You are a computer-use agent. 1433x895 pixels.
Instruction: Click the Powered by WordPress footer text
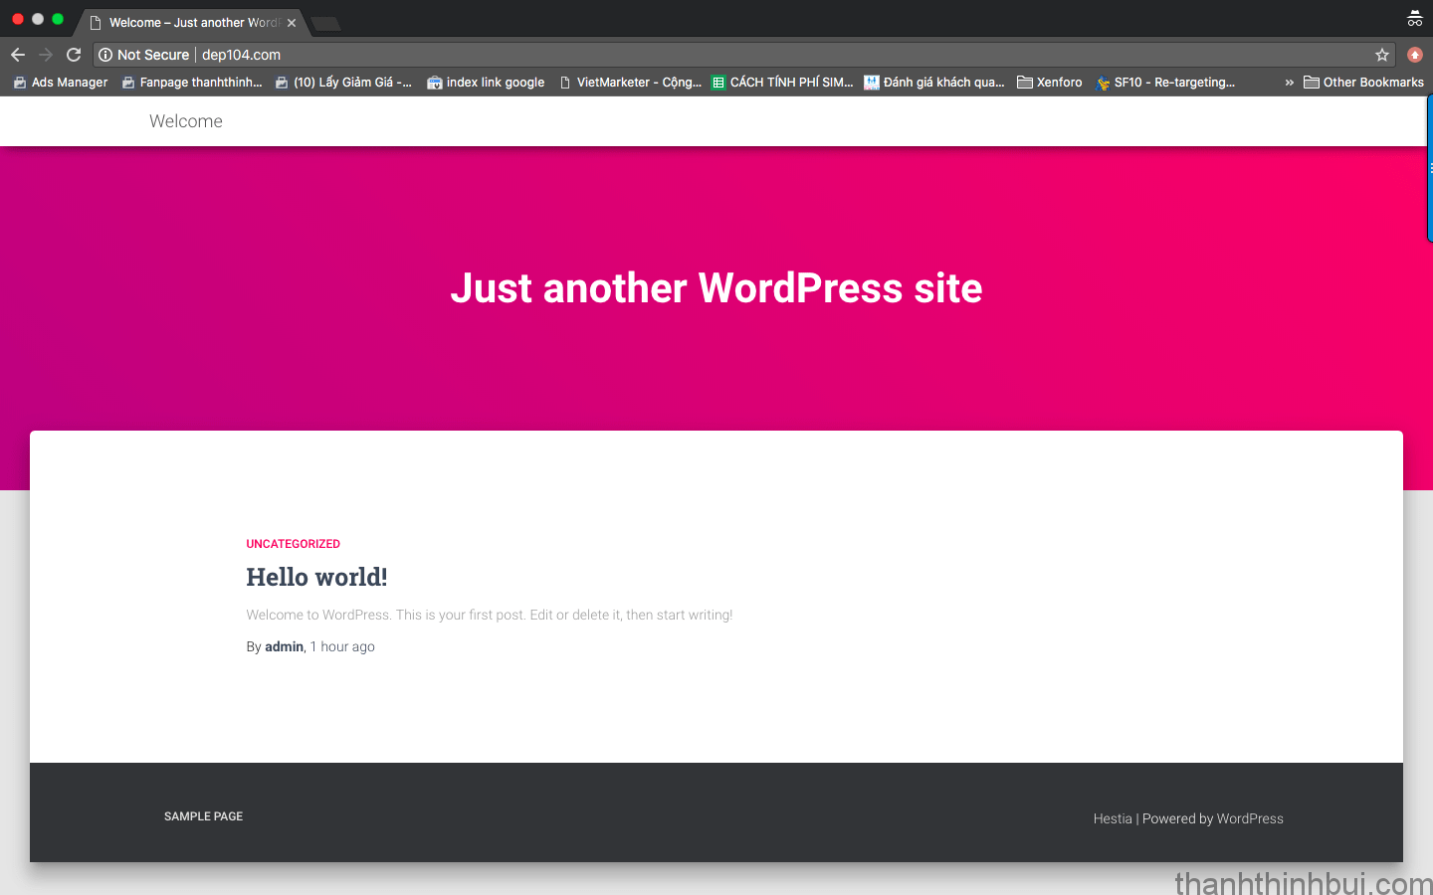(1213, 818)
